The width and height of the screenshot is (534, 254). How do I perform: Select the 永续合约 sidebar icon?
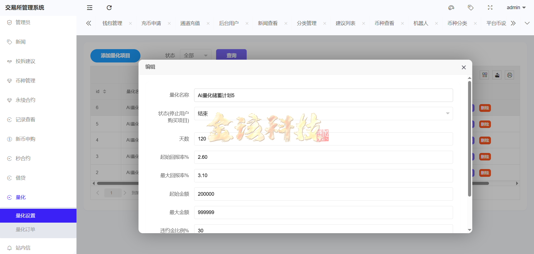9,100
